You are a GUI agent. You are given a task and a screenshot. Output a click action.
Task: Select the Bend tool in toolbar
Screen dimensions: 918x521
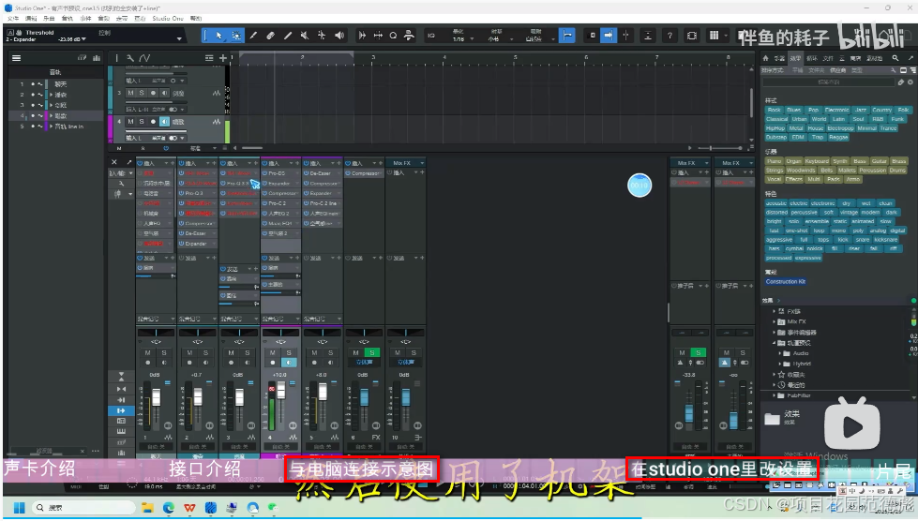(x=322, y=36)
